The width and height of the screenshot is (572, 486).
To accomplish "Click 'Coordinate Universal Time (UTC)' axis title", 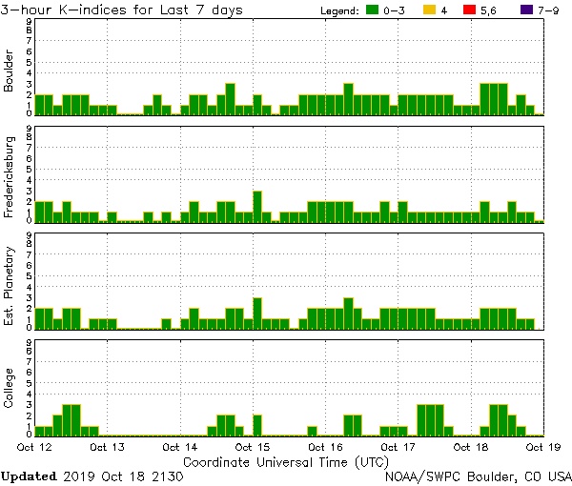I will tap(286, 463).
